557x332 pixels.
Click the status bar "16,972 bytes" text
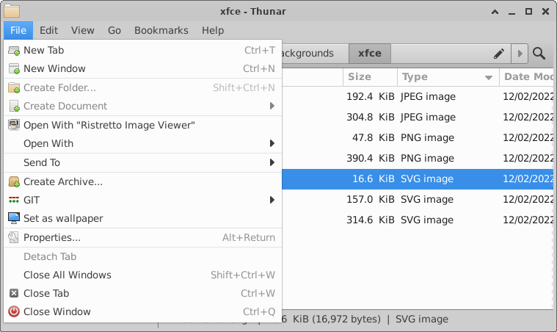pos(346,320)
